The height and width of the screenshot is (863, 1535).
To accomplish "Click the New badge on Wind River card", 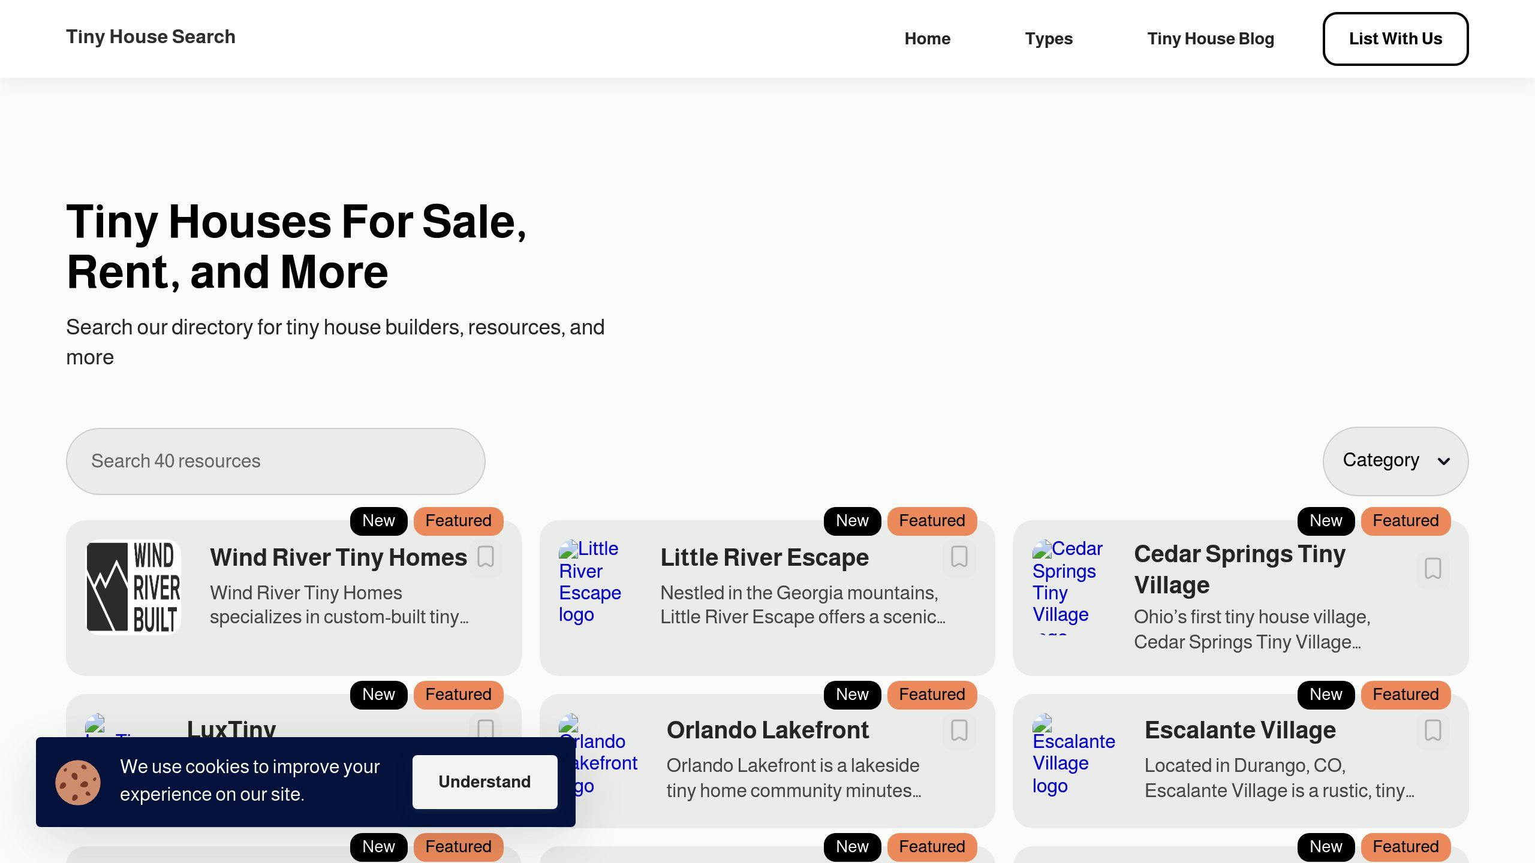I will click(378, 521).
